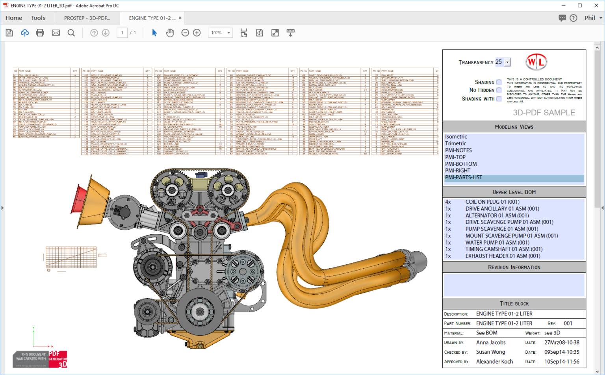Open the Transparency value dropdown
This screenshot has height=375, width=605.
(507, 62)
